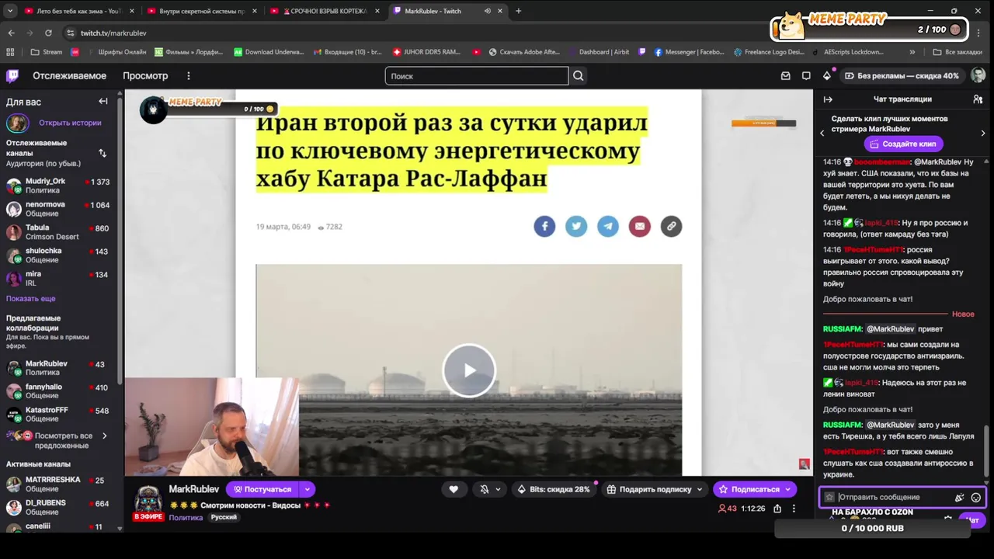Play the article video
This screenshot has height=559, width=994.
click(x=469, y=370)
